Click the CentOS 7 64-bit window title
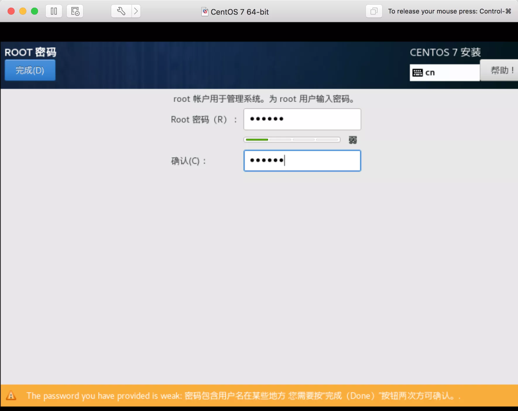518x411 pixels. tap(240, 12)
